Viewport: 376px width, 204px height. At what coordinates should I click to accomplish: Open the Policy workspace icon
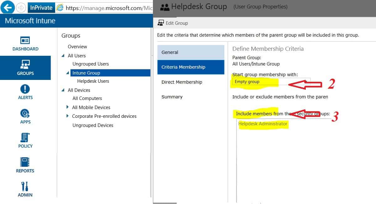point(25,138)
